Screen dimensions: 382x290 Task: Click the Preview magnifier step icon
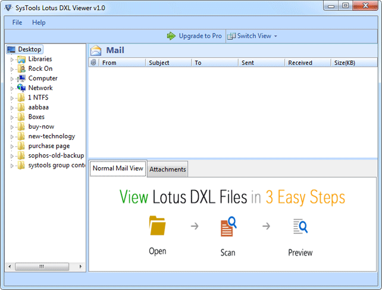point(300,226)
